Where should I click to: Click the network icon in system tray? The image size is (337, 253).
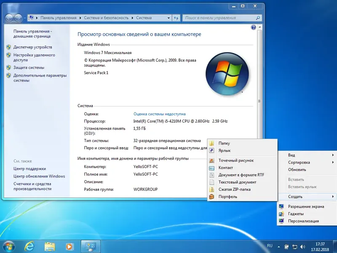pyautogui.click(x=294, y=246)
